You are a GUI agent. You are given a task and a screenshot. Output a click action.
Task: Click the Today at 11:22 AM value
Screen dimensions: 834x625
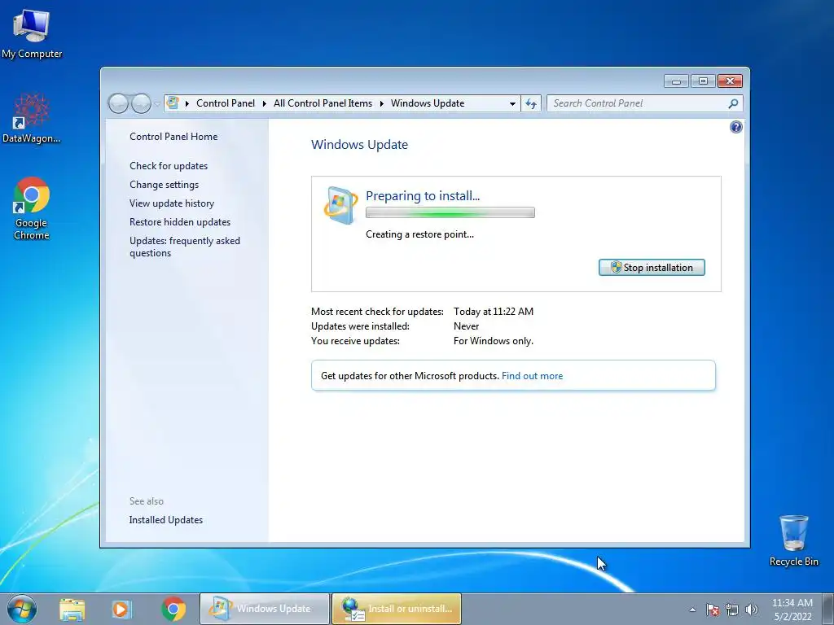click(x=493, y=312)
